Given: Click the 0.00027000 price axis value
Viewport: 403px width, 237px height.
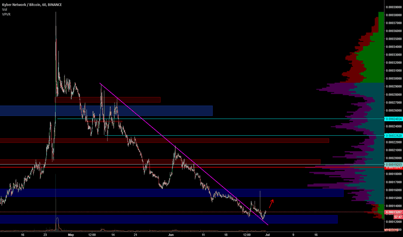Looking at the screenshot, I should click(394, 103).
